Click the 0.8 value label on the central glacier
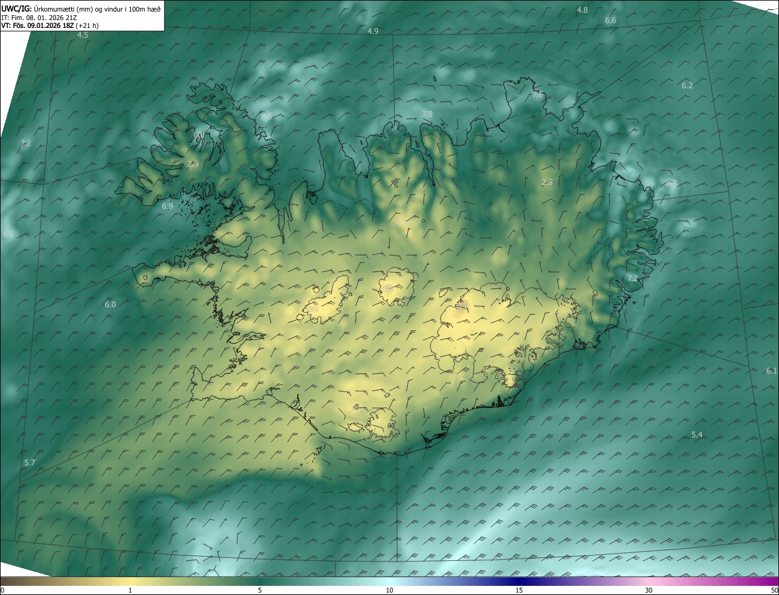This screenshot has width=779, height=595. pos(387,288)
